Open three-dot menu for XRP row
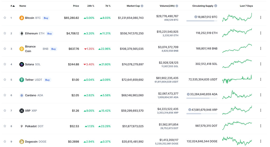 pos(261,110)
